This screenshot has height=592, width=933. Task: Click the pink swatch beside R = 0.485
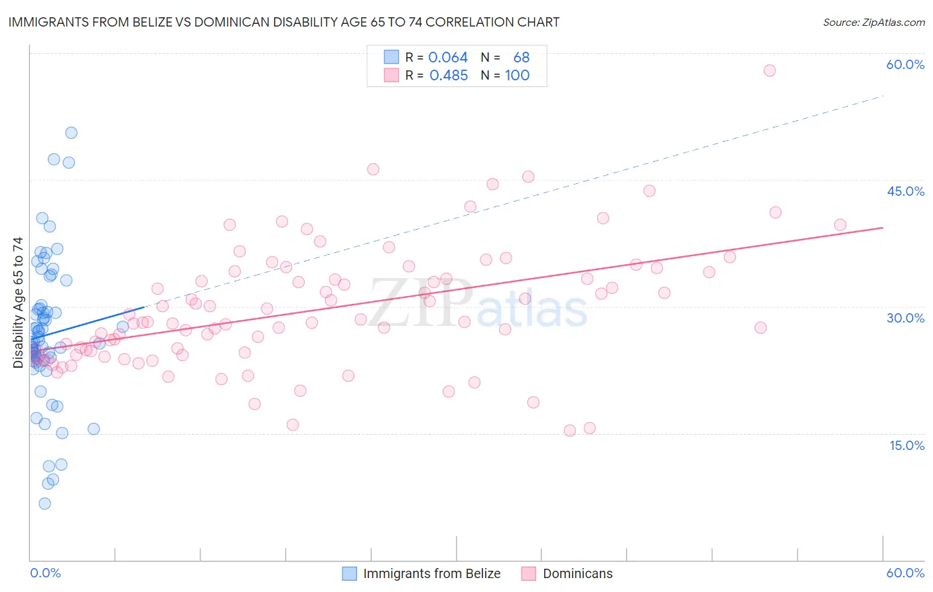[x=392, y=75]
